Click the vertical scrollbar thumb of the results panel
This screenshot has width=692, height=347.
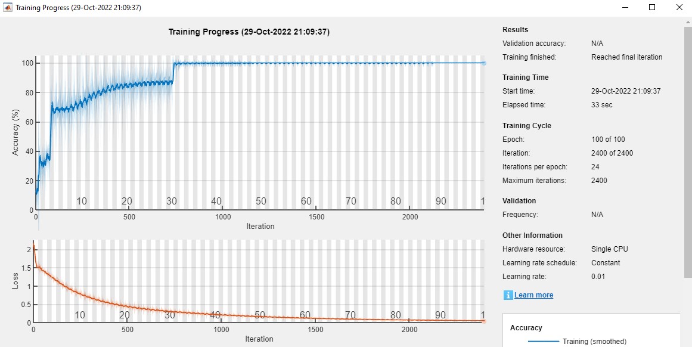tap(688, 149)
